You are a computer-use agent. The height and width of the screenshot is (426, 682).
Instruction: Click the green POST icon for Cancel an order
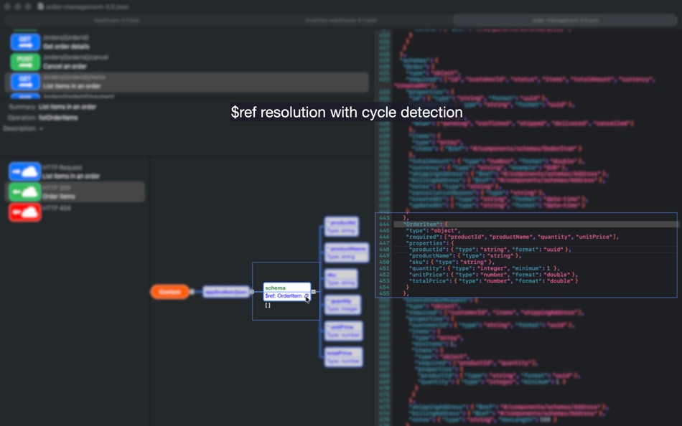pos(25,62)
